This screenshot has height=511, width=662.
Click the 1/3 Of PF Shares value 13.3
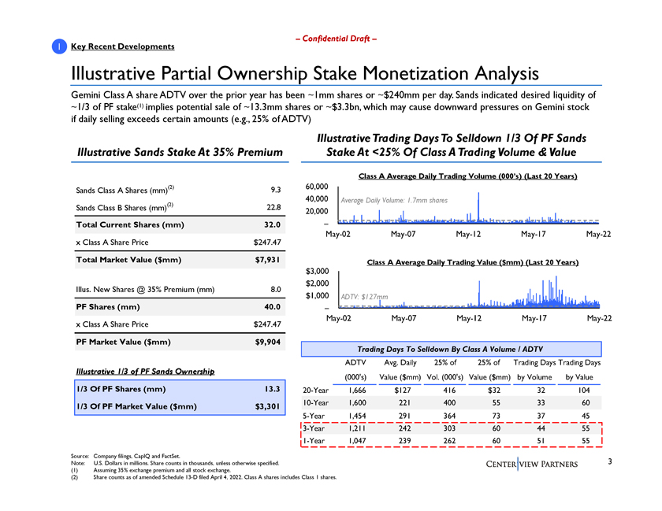tap(273, 389)
